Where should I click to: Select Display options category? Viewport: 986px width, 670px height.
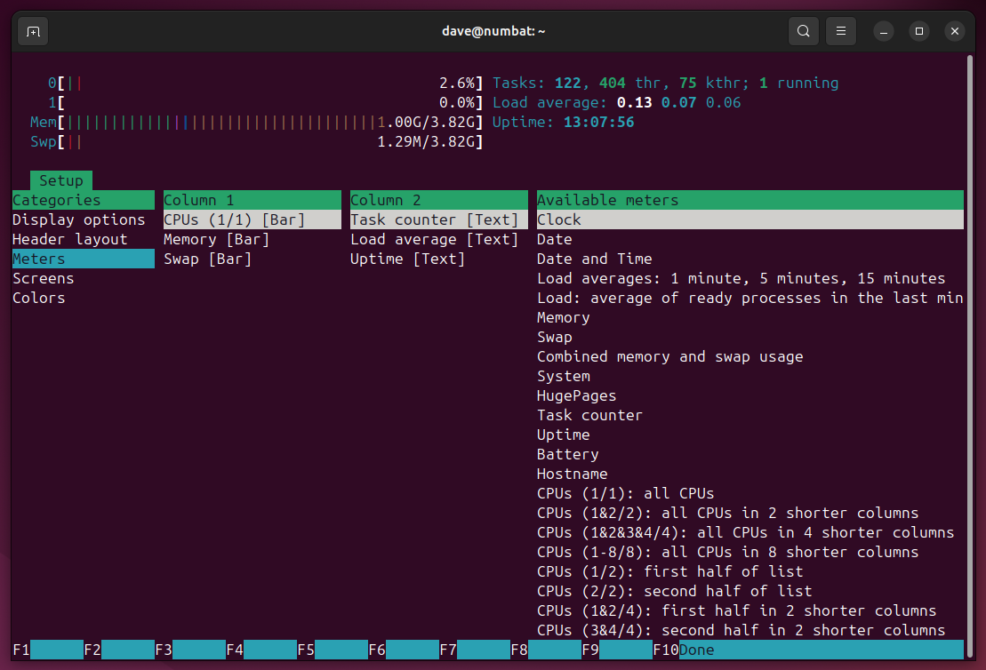(x=78, y=219)
